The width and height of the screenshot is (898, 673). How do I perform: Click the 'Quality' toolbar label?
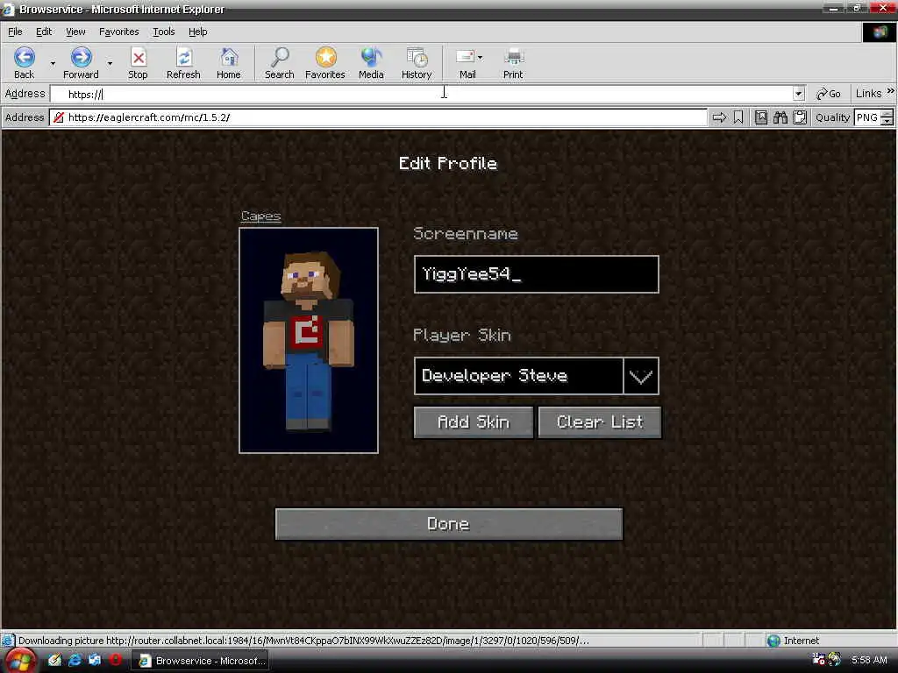tap(833, 117)
